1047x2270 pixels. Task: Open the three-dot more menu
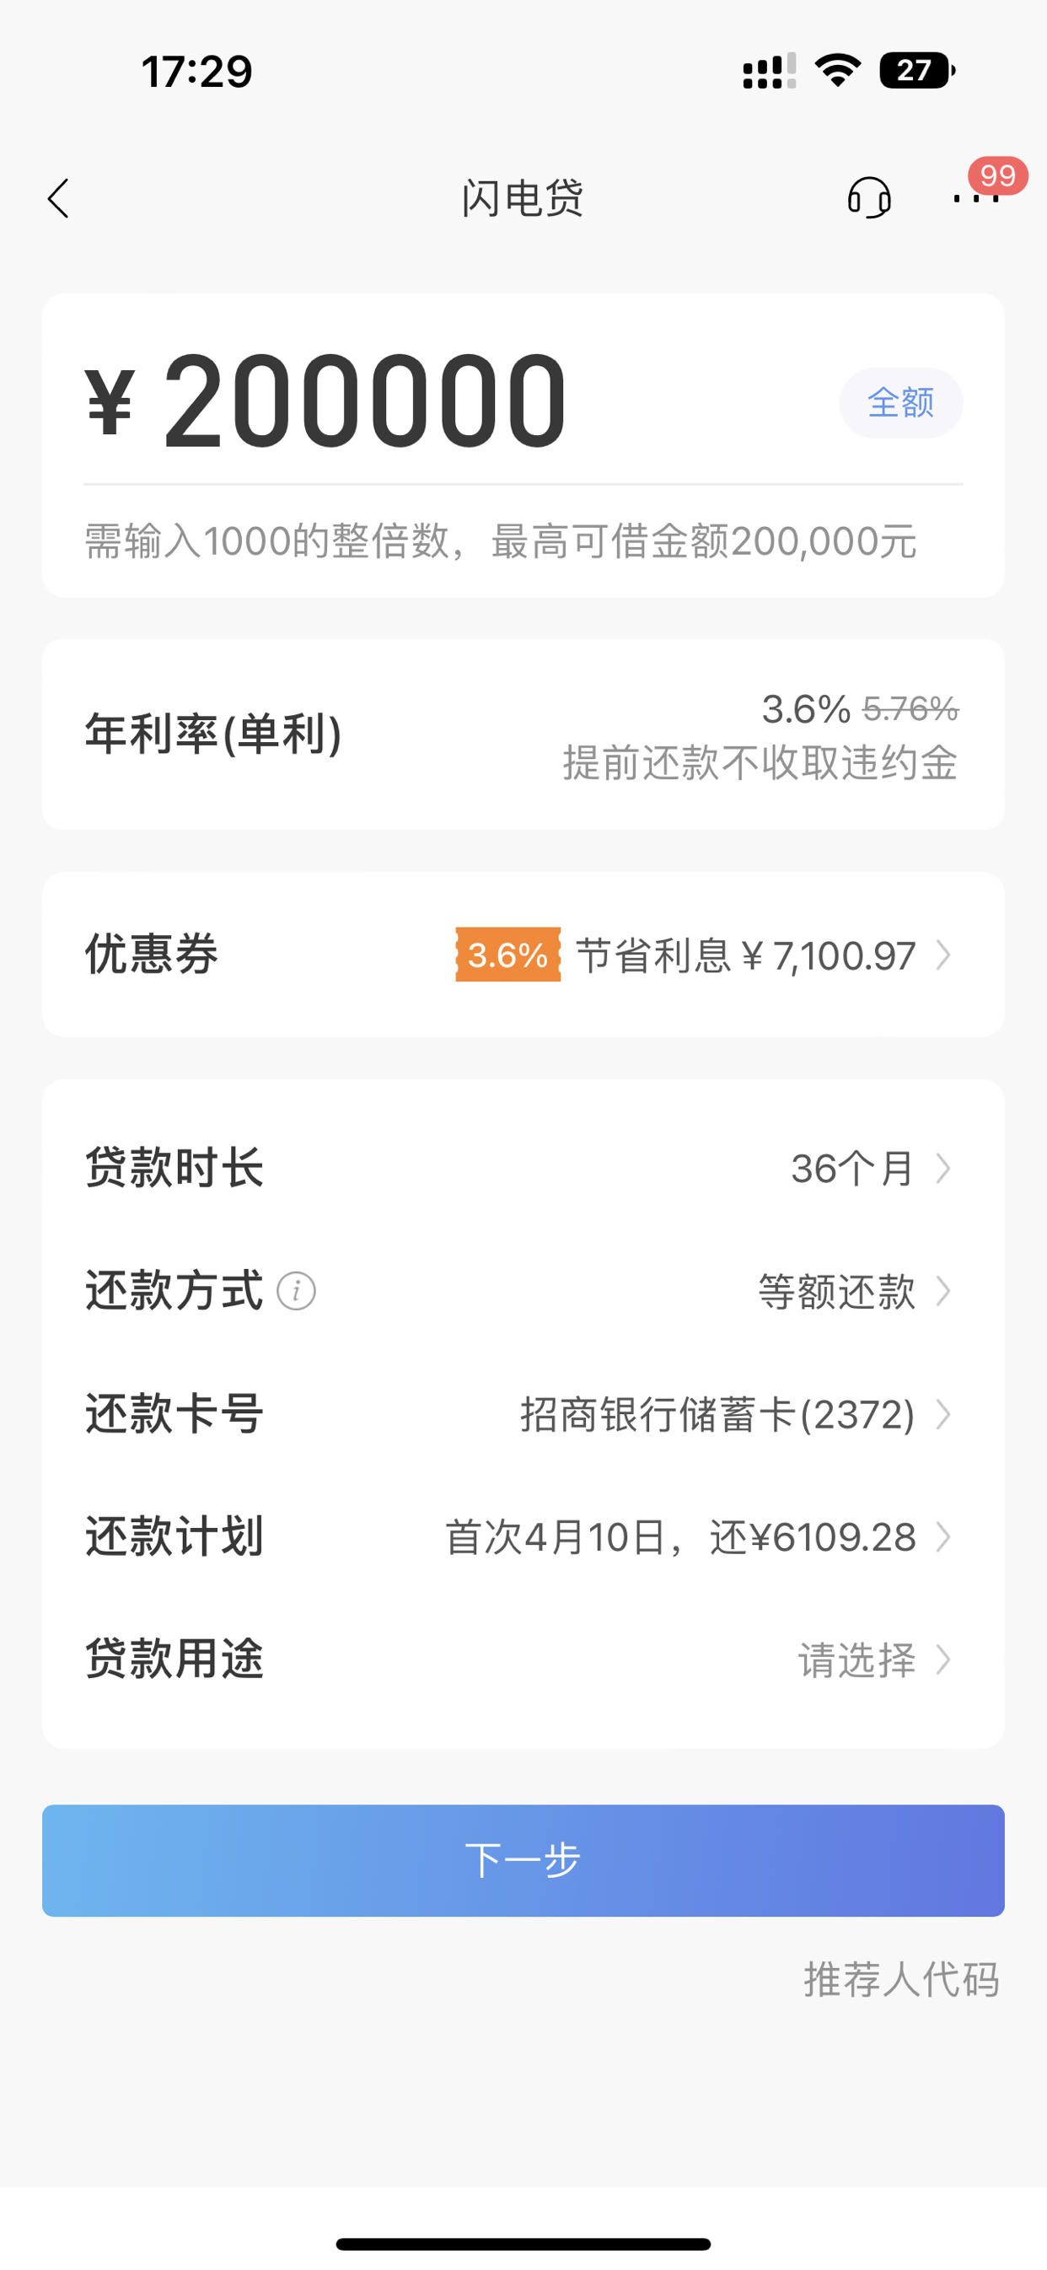pos(975,198)
